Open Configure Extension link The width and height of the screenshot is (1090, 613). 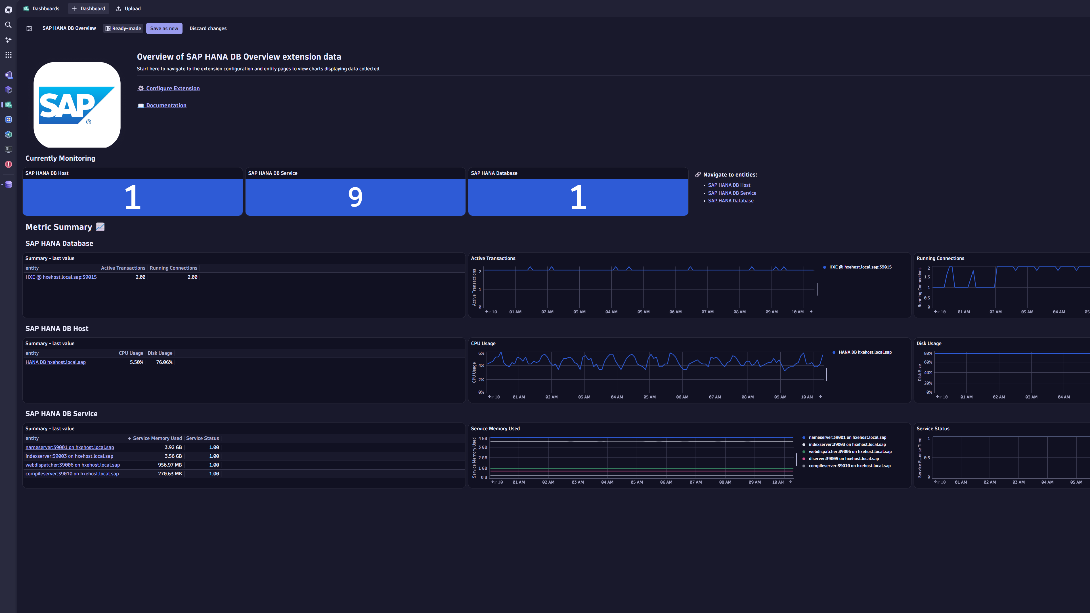pos(173,88)
